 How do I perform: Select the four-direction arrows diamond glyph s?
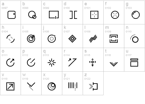(93, 63)
